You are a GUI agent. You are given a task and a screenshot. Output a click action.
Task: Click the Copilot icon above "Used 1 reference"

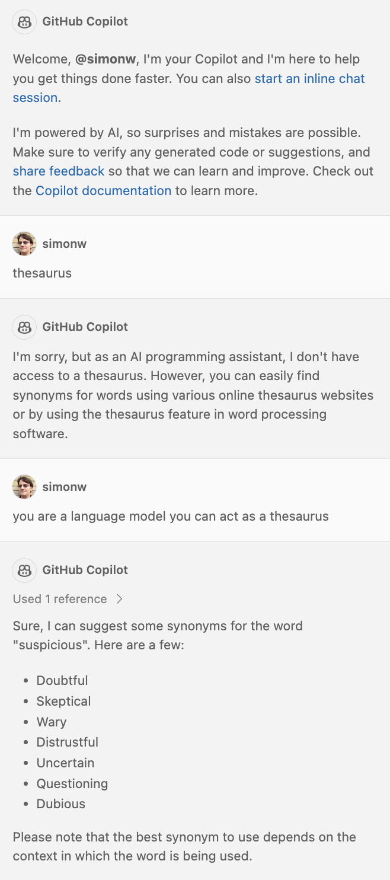[24, 570]
